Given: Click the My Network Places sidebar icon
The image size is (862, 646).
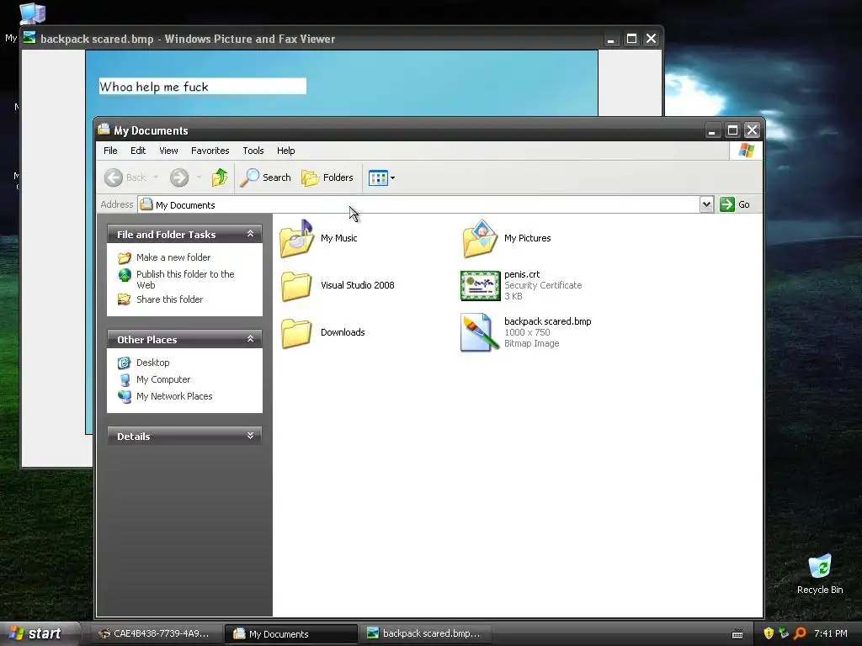Looking at the screenshot, I should 125,396.
